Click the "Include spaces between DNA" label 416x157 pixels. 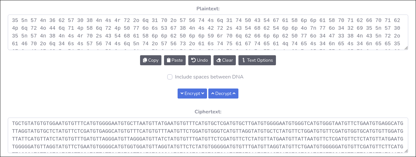(x=209, y=77)
